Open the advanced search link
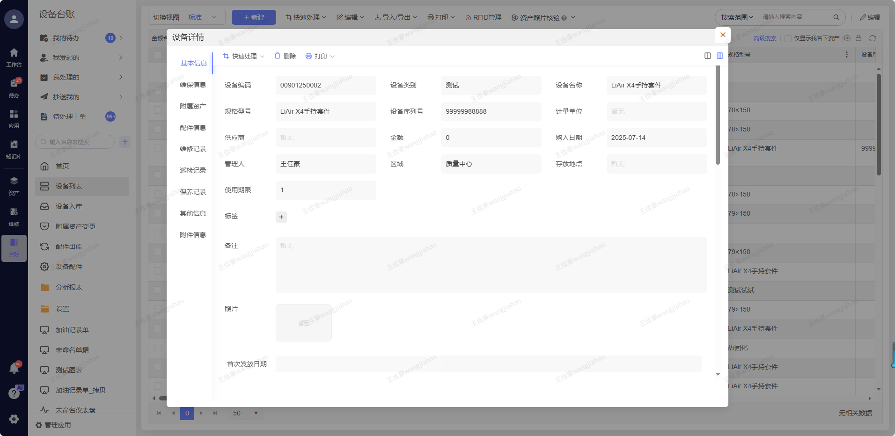Viewport: 895px width, 436px height. [765, 38]
